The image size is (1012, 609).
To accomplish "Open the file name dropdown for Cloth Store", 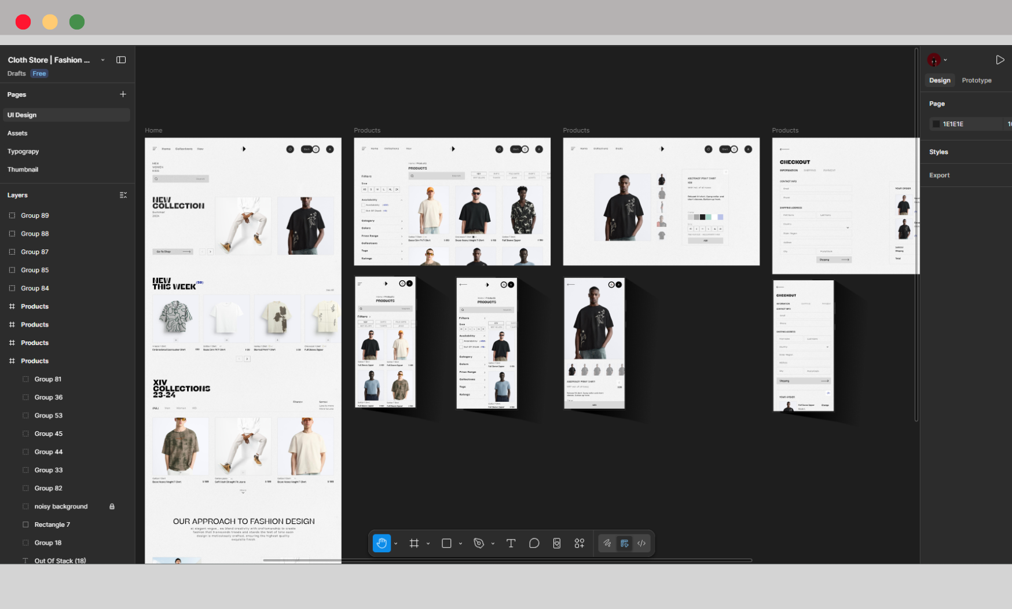I will pyautogui.click(x=102, y=60).
